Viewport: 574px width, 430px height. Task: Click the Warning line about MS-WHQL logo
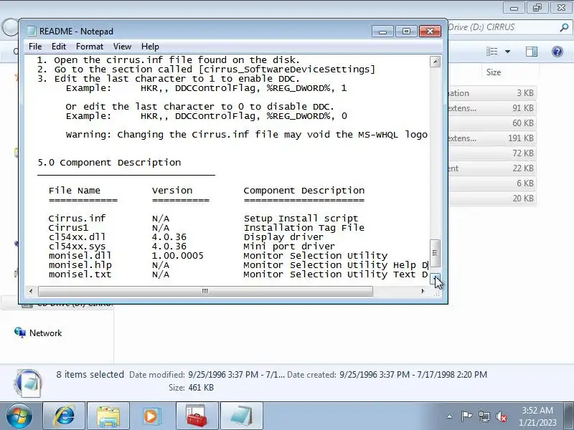click(246, 135)
